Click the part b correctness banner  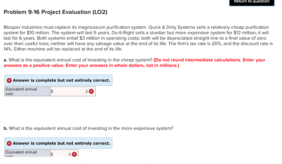[58, 143]
